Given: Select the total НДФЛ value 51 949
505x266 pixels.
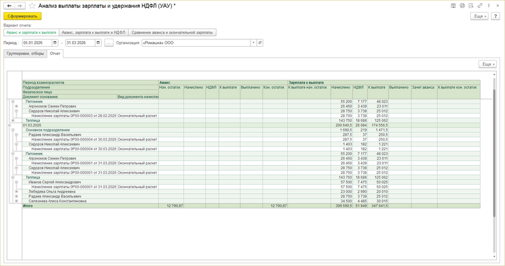Looking at the screenshot, I should point(360,206).
